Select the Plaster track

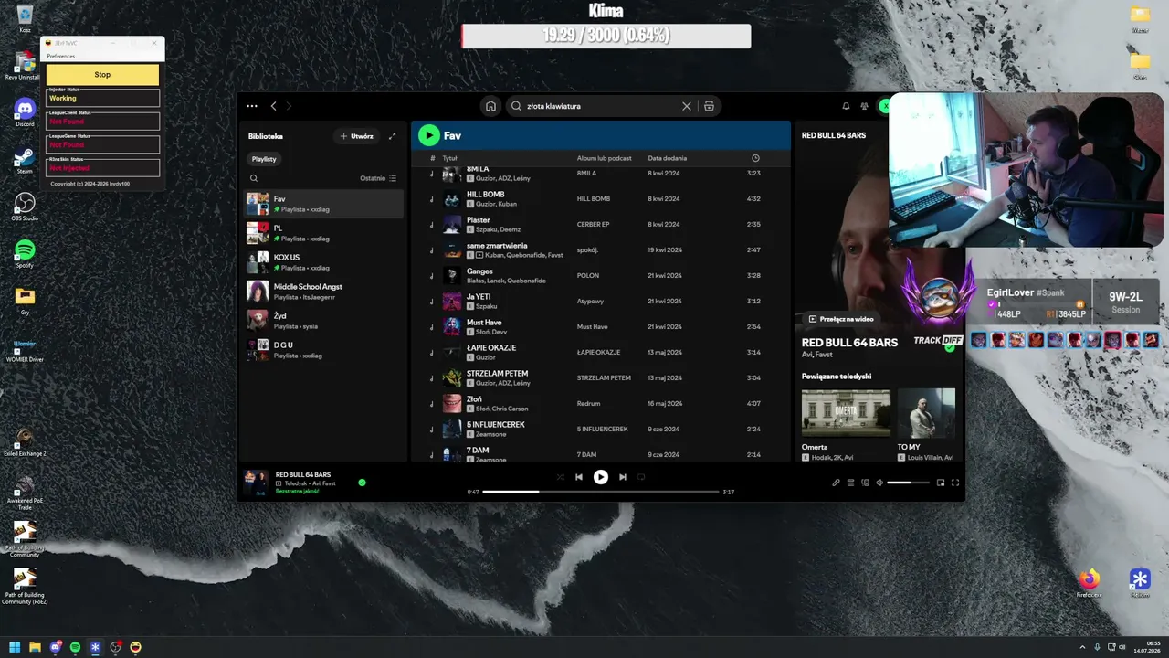pos(601,224)
